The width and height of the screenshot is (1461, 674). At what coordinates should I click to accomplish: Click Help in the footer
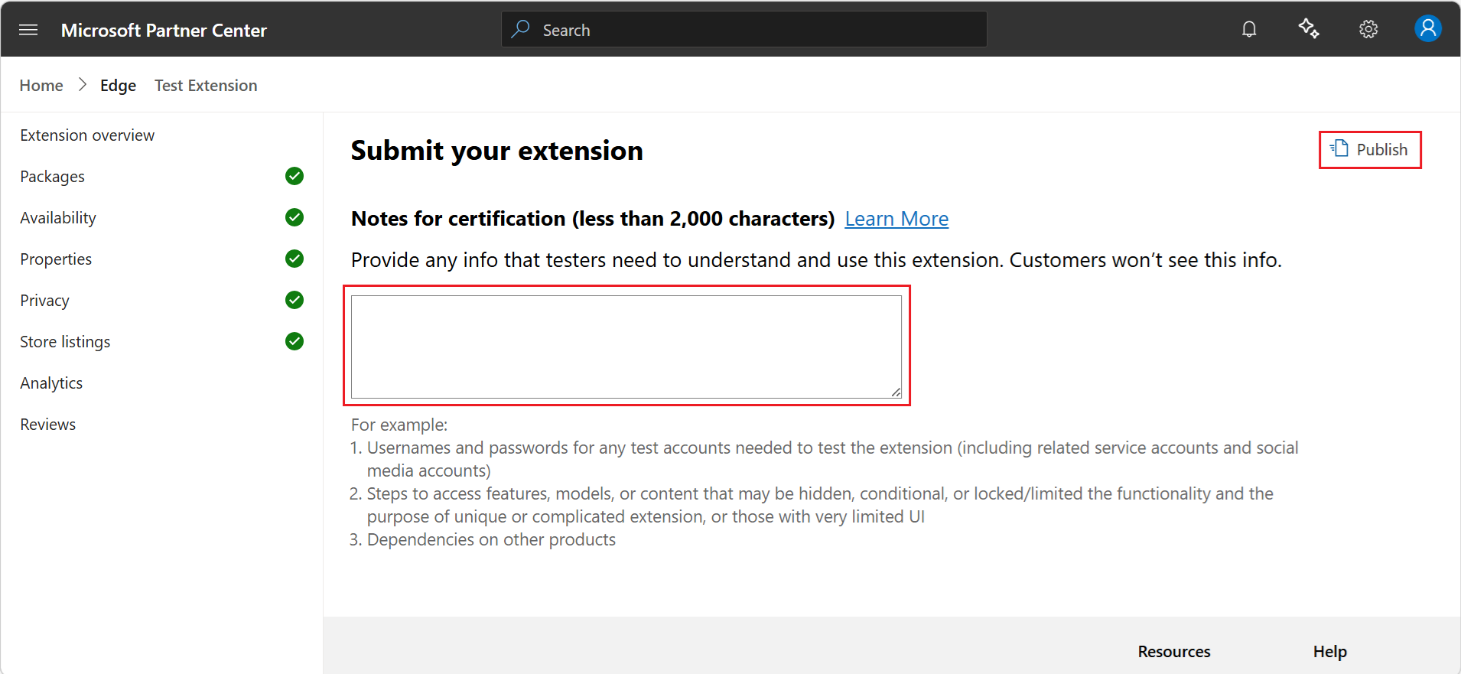coord(1330,651)
